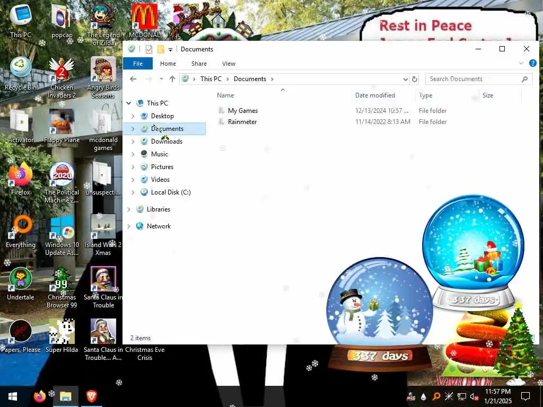Launch Undertale desktop shortcut
This screenshot has width=543, height=407.
click(21, 284)
